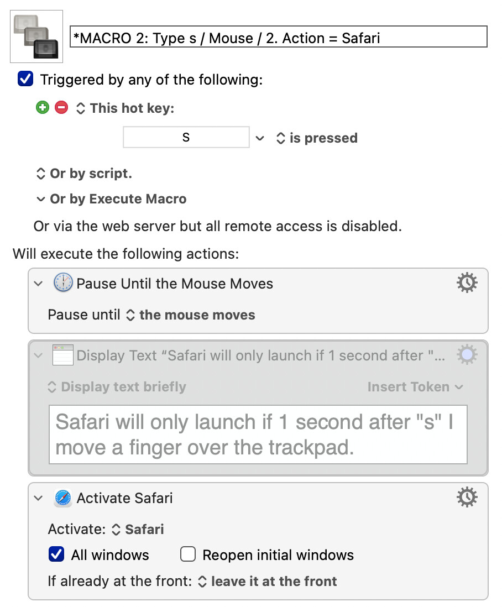Click the macro name text field

(x=278, y=37)
